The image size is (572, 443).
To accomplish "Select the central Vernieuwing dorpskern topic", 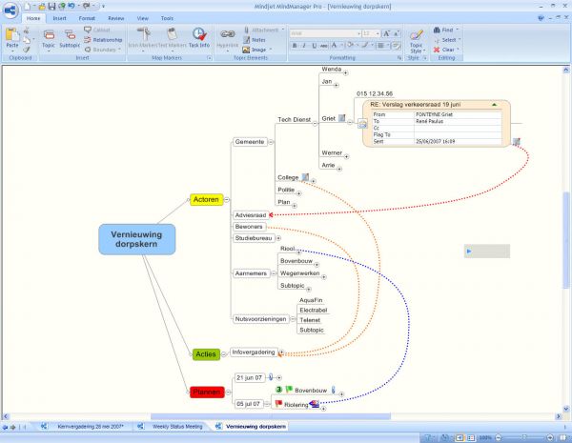I will [136, 239].
